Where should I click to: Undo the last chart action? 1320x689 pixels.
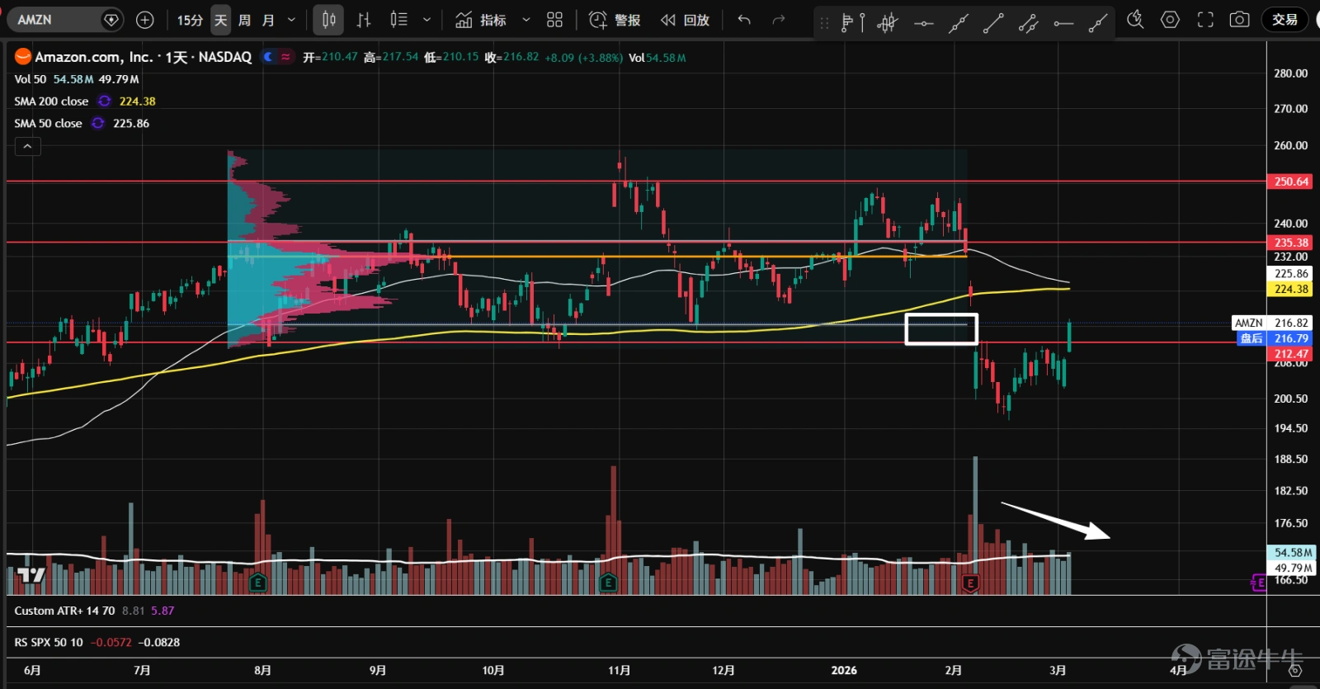tap(744, 20)
